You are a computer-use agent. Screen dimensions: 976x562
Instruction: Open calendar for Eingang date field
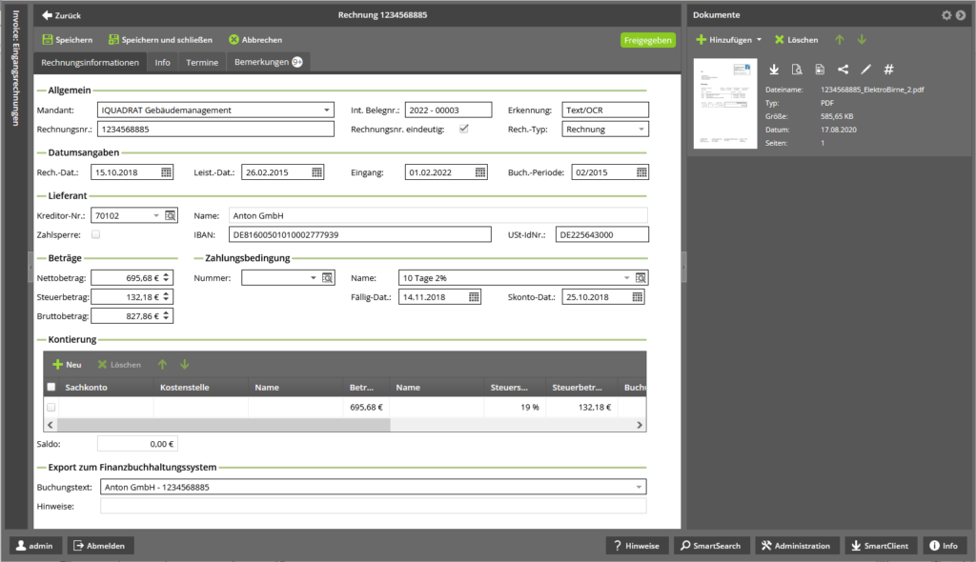pyautogui.click(x=480, y=172)
